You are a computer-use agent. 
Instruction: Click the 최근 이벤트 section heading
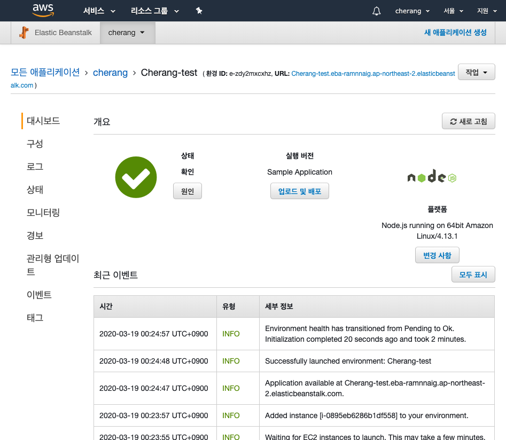115,275
